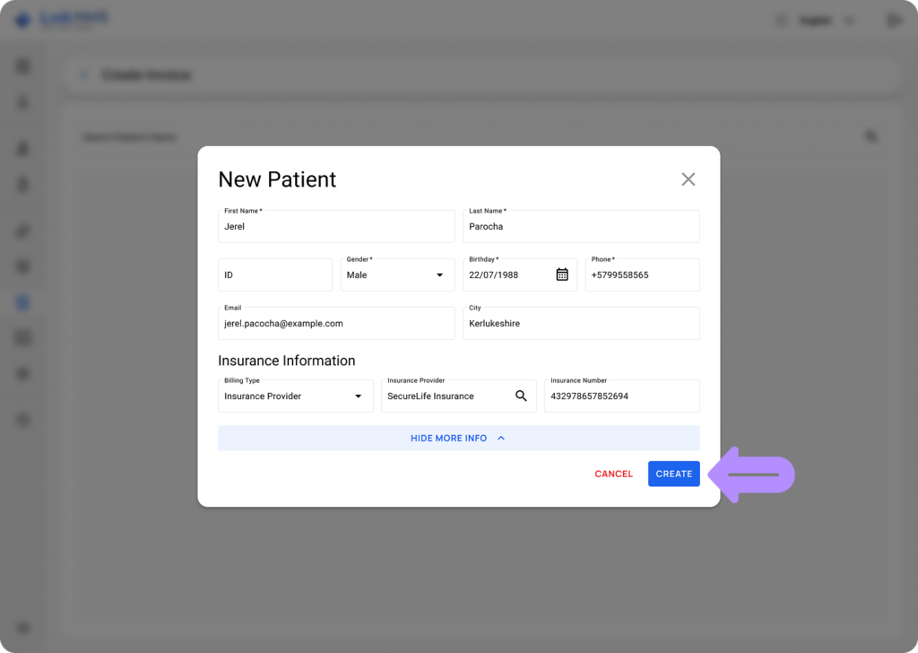
Task: Click the highlighted blue sidebar icon
Action: [22, 302]
